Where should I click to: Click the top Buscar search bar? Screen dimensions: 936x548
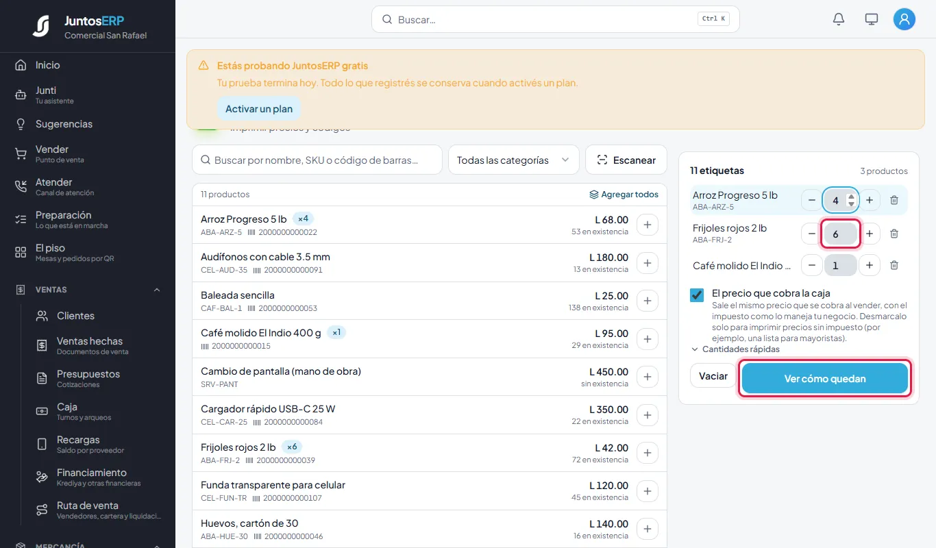[x=556, y=19]
